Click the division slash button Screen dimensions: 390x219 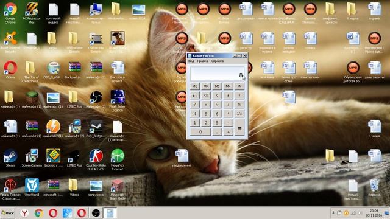(228, 105)
